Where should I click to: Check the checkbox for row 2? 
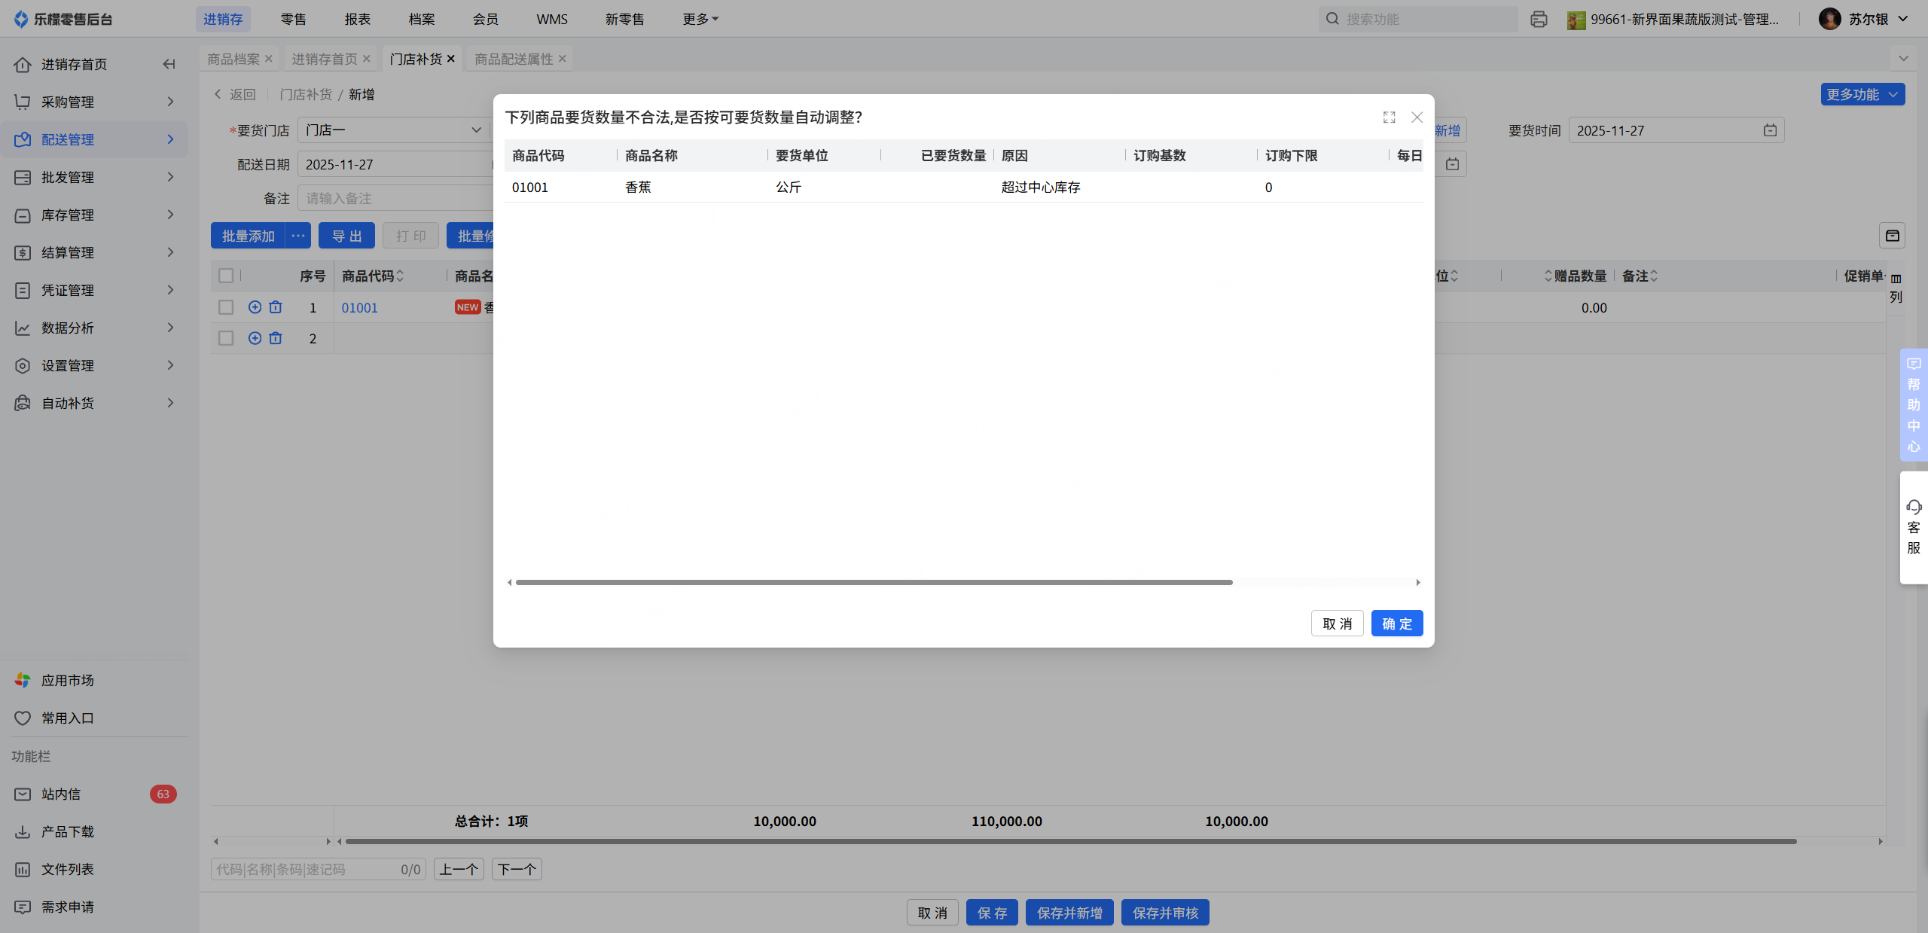[225, 338]
